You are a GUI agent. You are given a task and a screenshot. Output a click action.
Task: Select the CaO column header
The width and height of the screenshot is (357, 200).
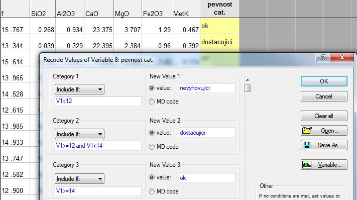pyautogui.click(x=99, y=9)
